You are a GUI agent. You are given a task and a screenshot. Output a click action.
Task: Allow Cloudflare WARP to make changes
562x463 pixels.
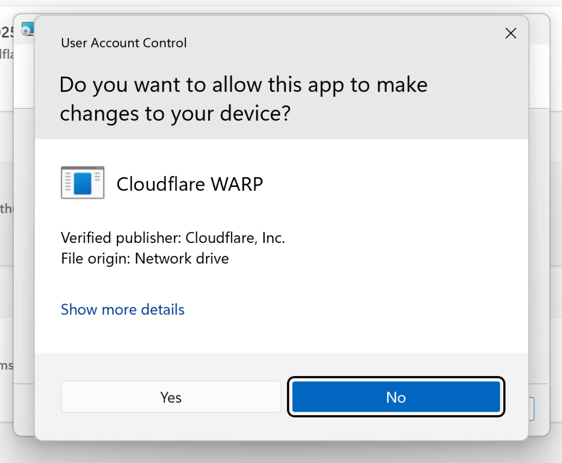pos(171,397)
